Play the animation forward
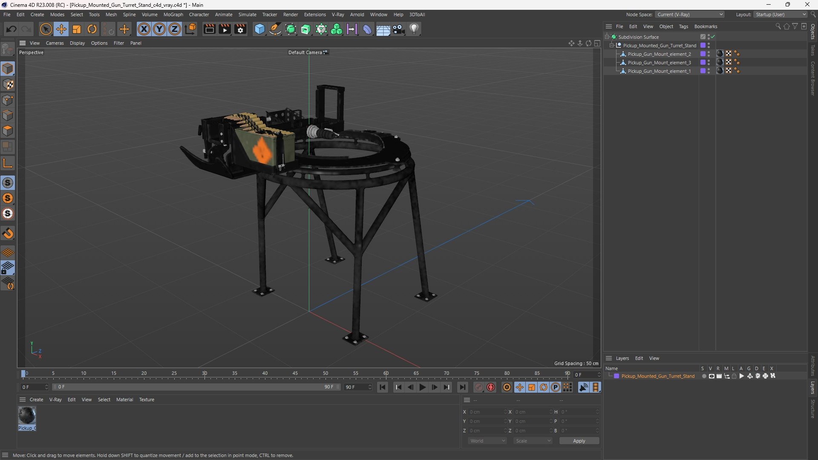This screenshot has height=460, width=818. [x=422, y=387]
